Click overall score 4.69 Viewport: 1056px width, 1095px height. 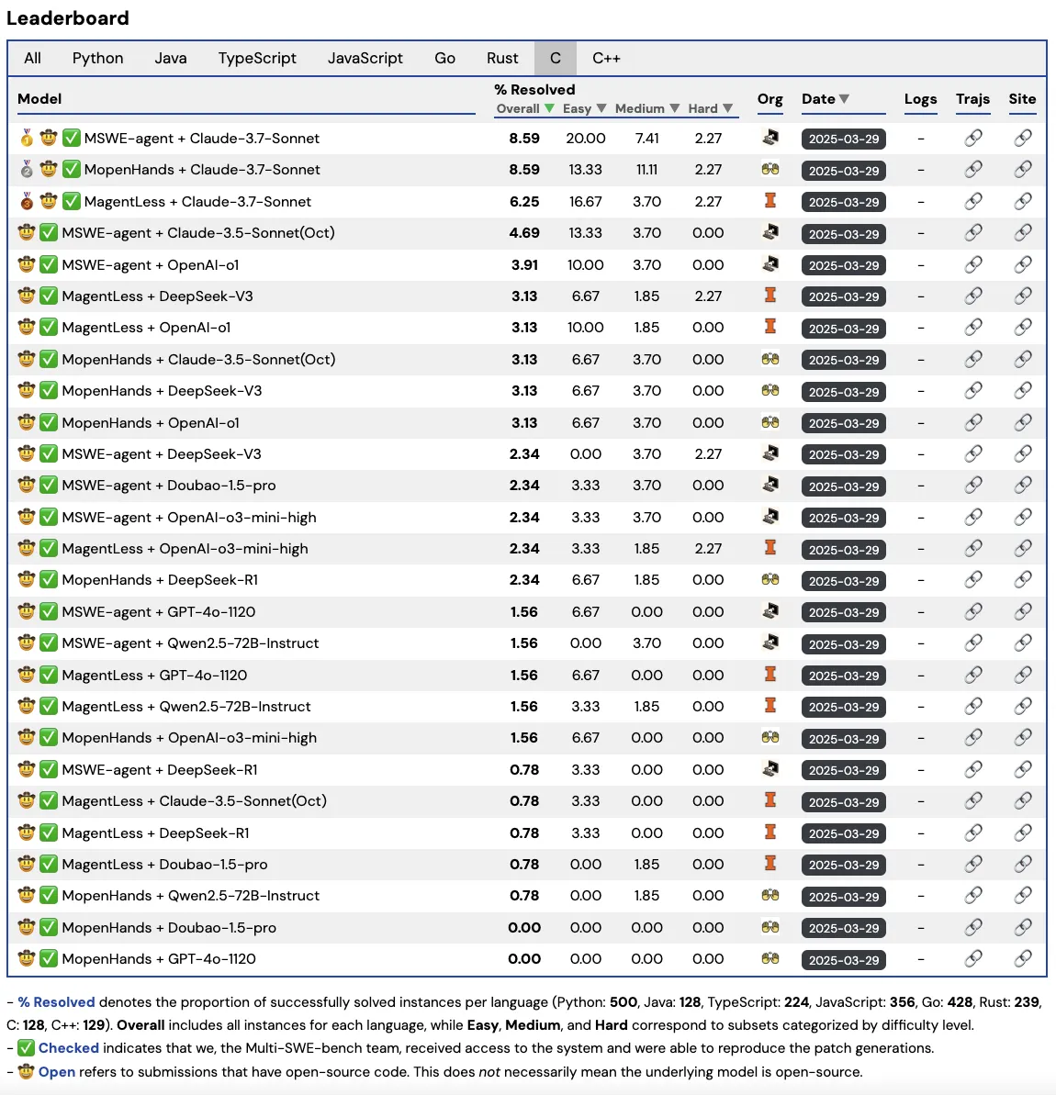coord(524,233)
